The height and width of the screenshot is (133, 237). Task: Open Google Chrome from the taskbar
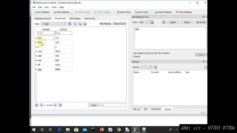click(119, 130)
